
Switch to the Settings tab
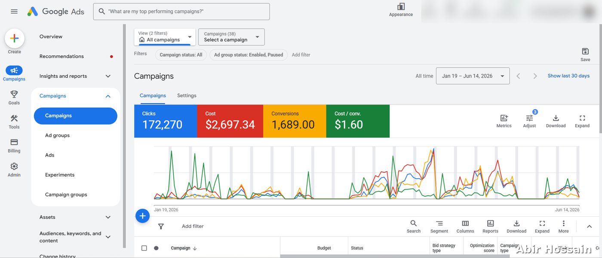click(x=187, y=95)
